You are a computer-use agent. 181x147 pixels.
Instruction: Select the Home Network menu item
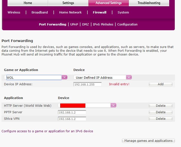coord(70,12)
